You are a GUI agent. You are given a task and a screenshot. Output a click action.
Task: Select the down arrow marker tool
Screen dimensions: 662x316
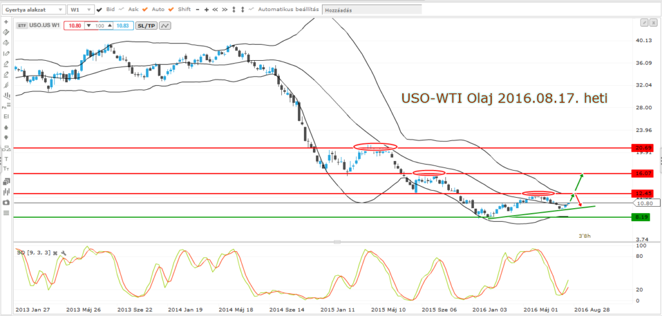point(6,137)
